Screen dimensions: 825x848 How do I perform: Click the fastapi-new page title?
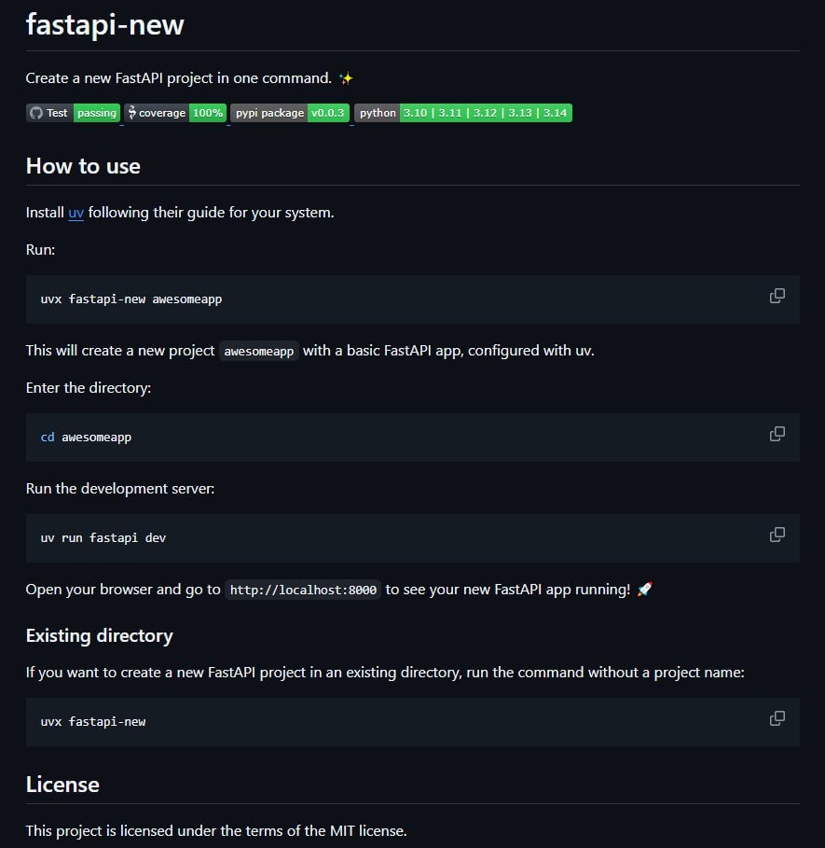click(x=104, y=24)
